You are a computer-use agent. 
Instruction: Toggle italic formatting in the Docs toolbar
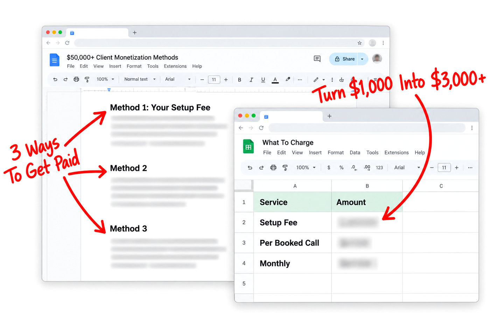point(251,80)
